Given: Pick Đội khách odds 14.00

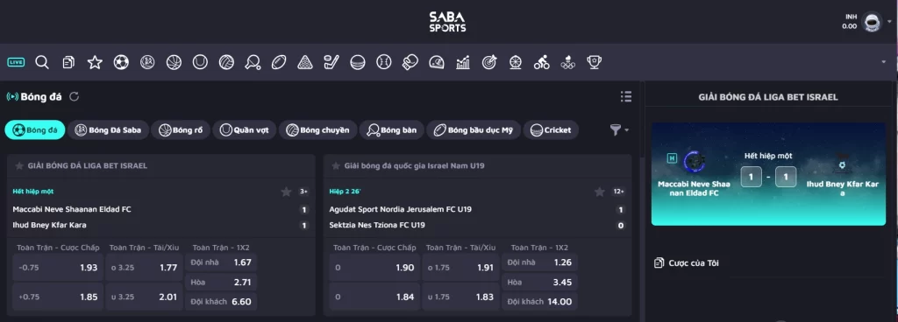Looking at the screenshot, I should click(x=539, y=302).
